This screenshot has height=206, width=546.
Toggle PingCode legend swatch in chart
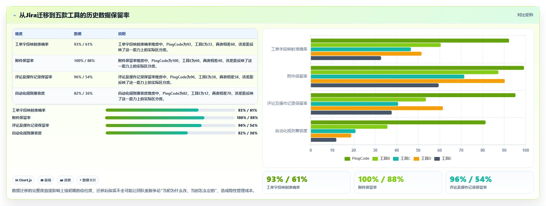tap(347, 159)
